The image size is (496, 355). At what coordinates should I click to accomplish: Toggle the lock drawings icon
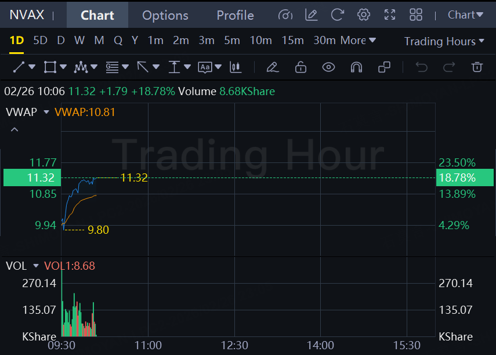[x=301, y=67]
